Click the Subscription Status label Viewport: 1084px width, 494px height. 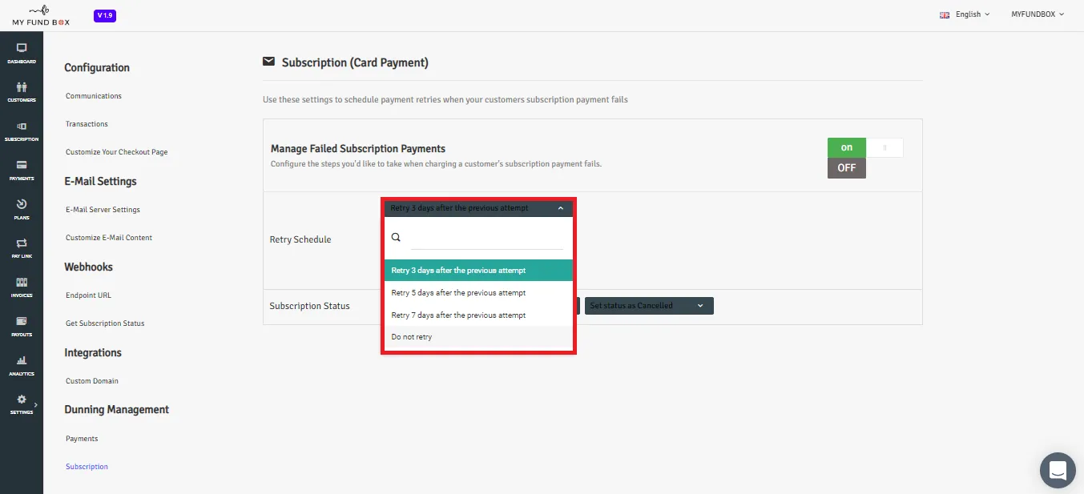click(x=309, y=306)
